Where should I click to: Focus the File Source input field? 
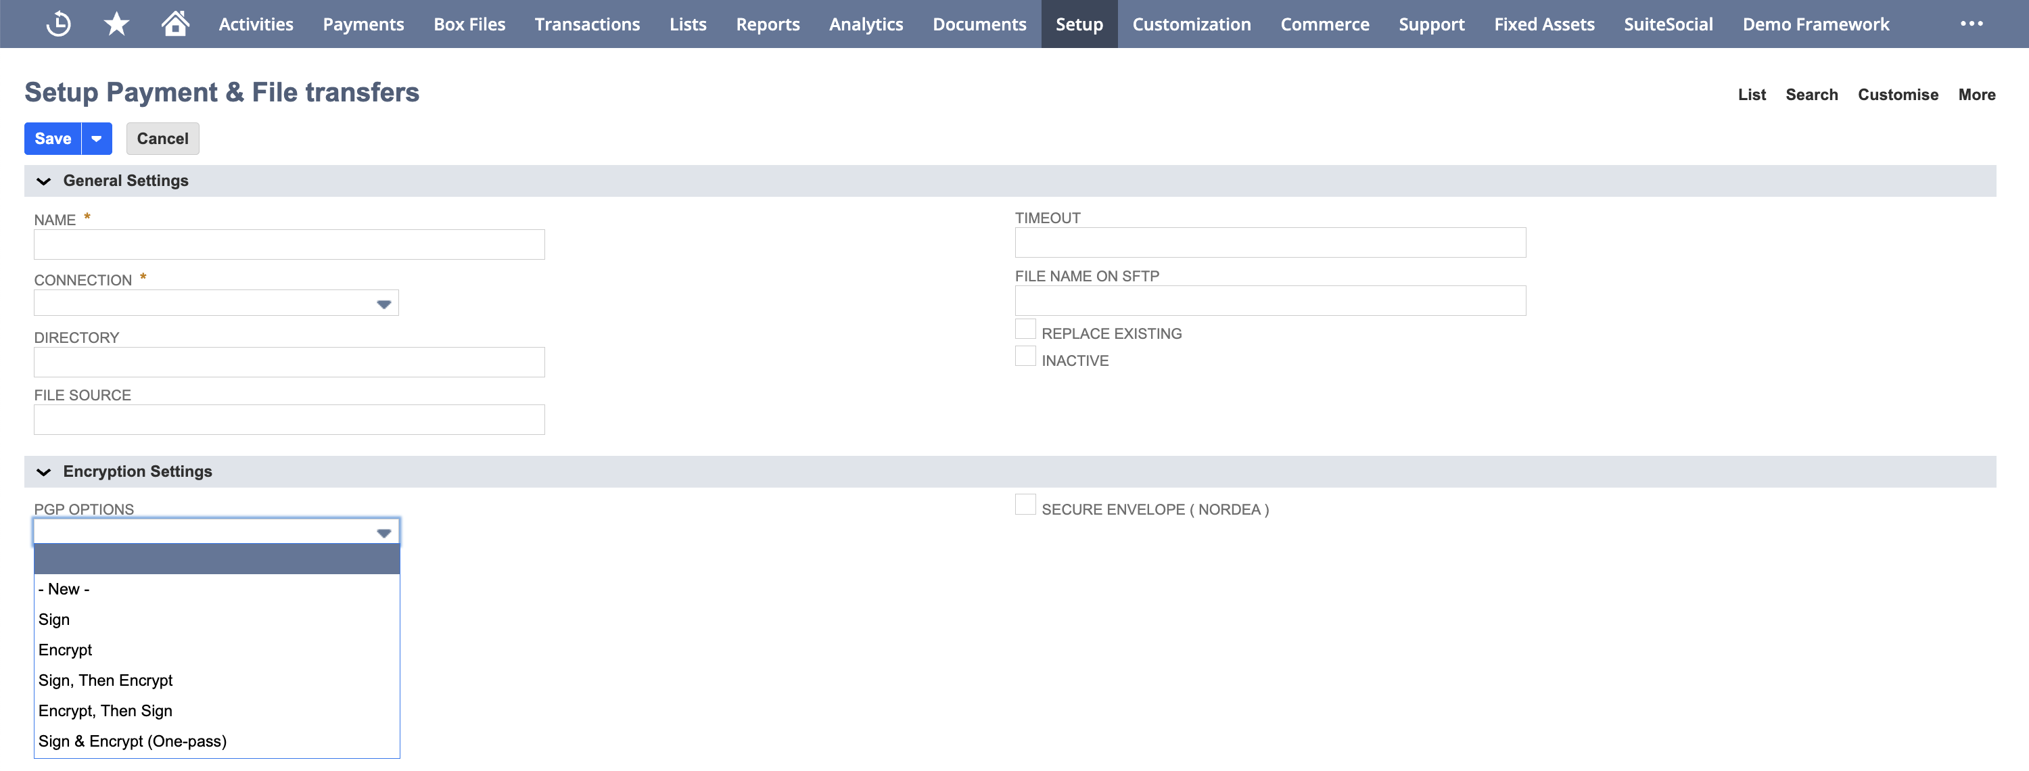coord(289,420)
